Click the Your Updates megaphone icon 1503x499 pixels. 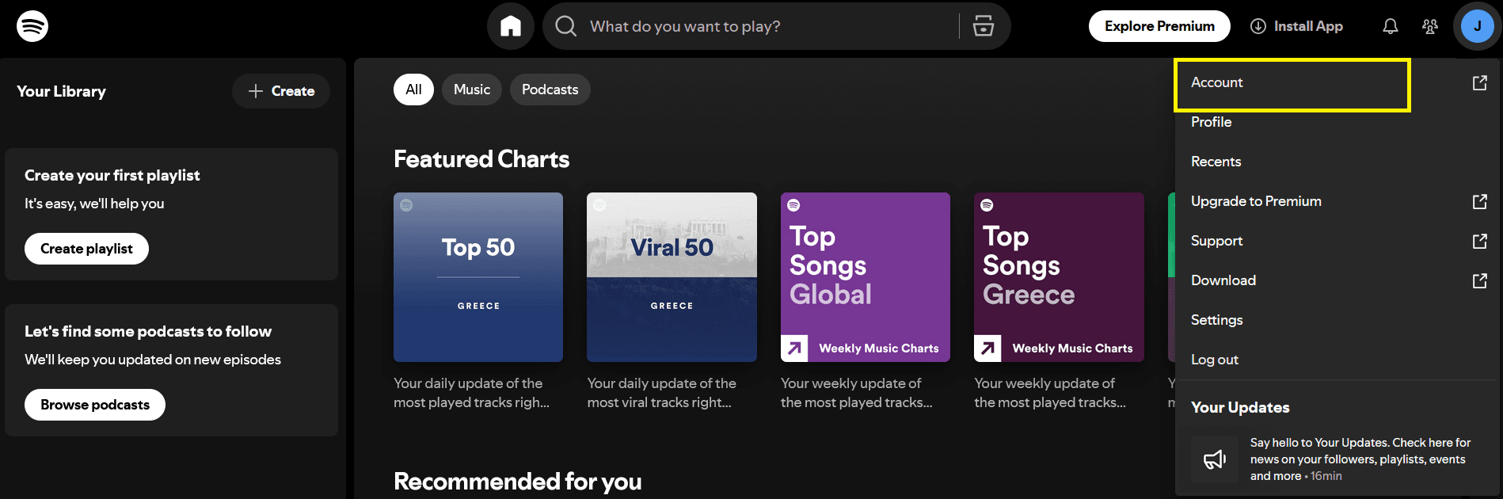pyautogui.click(x=1215, y=459)
